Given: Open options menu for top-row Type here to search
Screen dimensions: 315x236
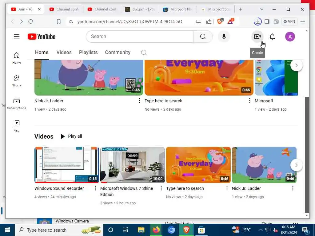Looking at the screenshot, I should (x=250, y=100).
